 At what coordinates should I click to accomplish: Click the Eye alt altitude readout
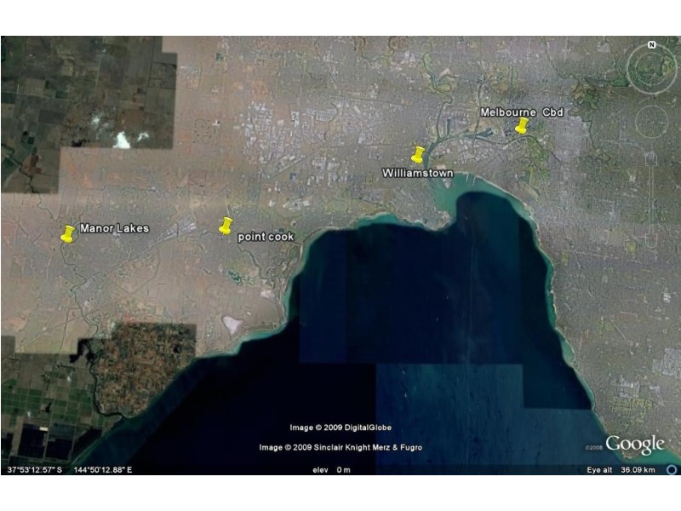click(621, 470)
